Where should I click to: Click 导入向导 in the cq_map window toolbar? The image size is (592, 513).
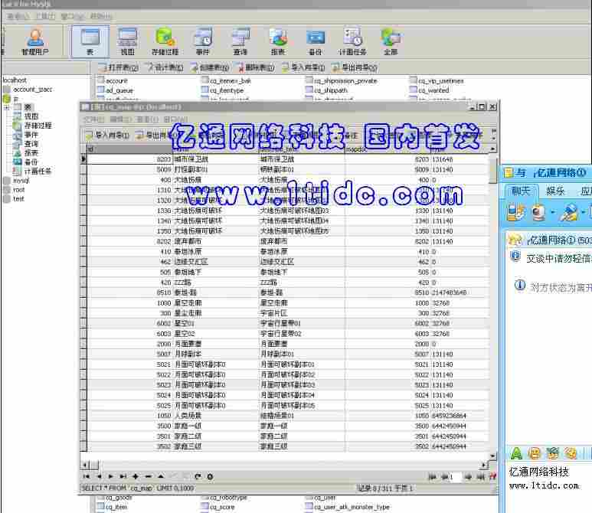click(x=106, y=136)
